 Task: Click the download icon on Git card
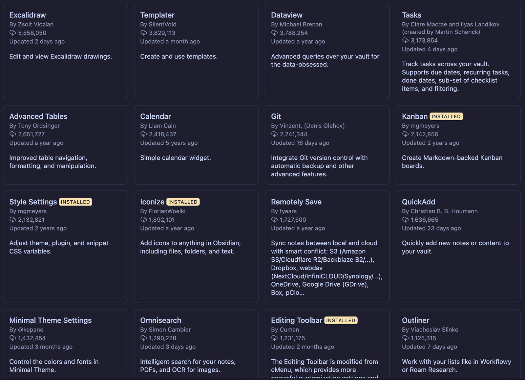point(274,134)
